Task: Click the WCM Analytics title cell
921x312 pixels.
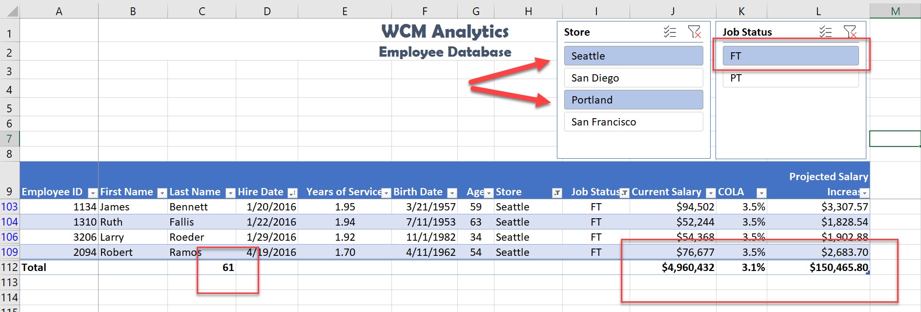Action: [x=445, y=31]
